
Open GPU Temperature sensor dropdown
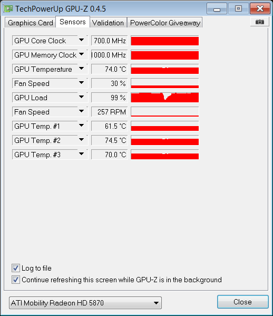pyautogui.click(x=81, y=69)
